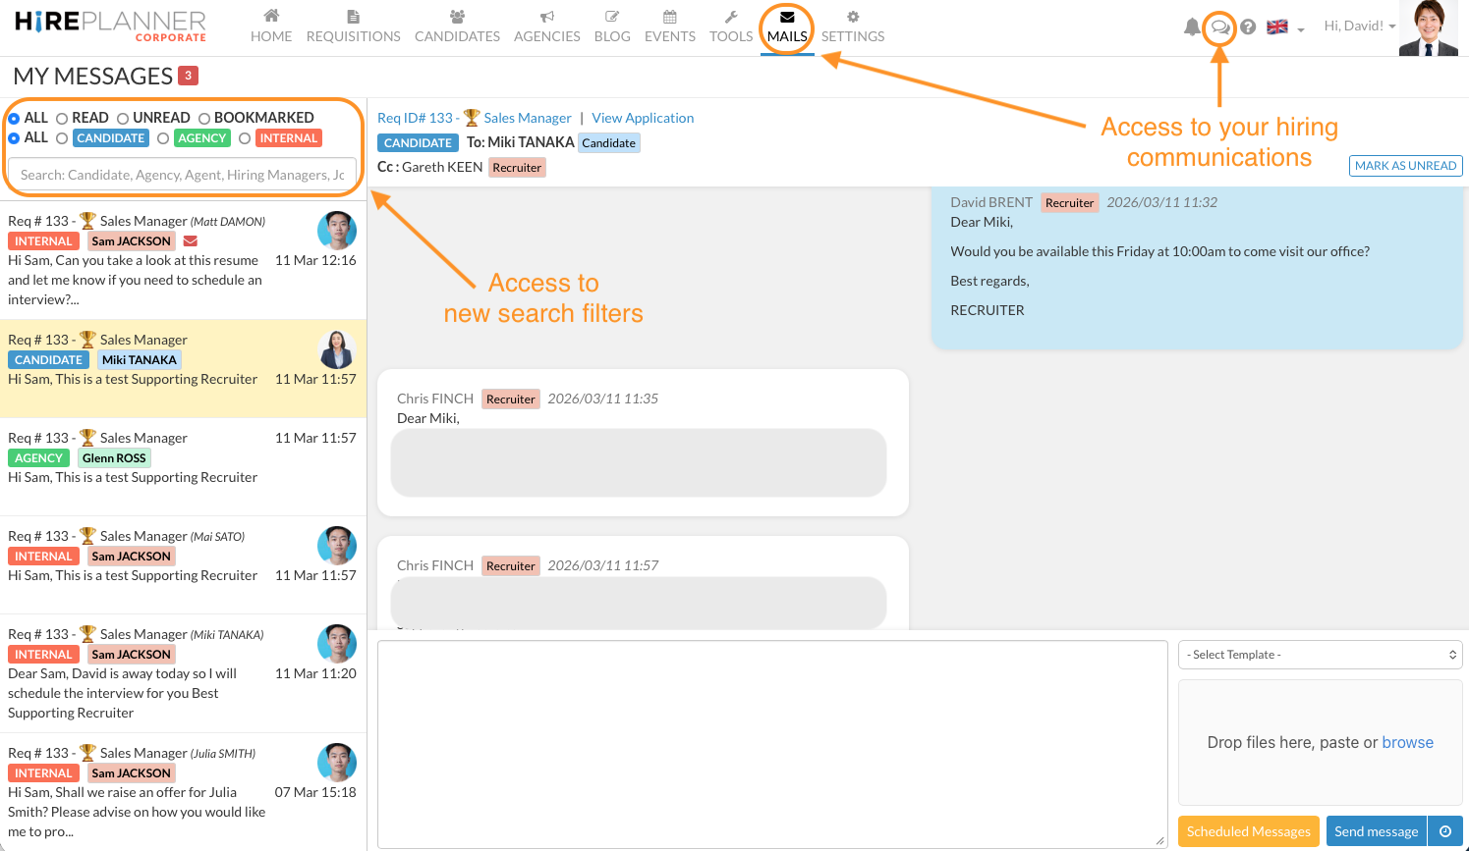Open the chat messages bubble icon
The width and height of the screenshot is (1469, 851).
coord(1219,27)
